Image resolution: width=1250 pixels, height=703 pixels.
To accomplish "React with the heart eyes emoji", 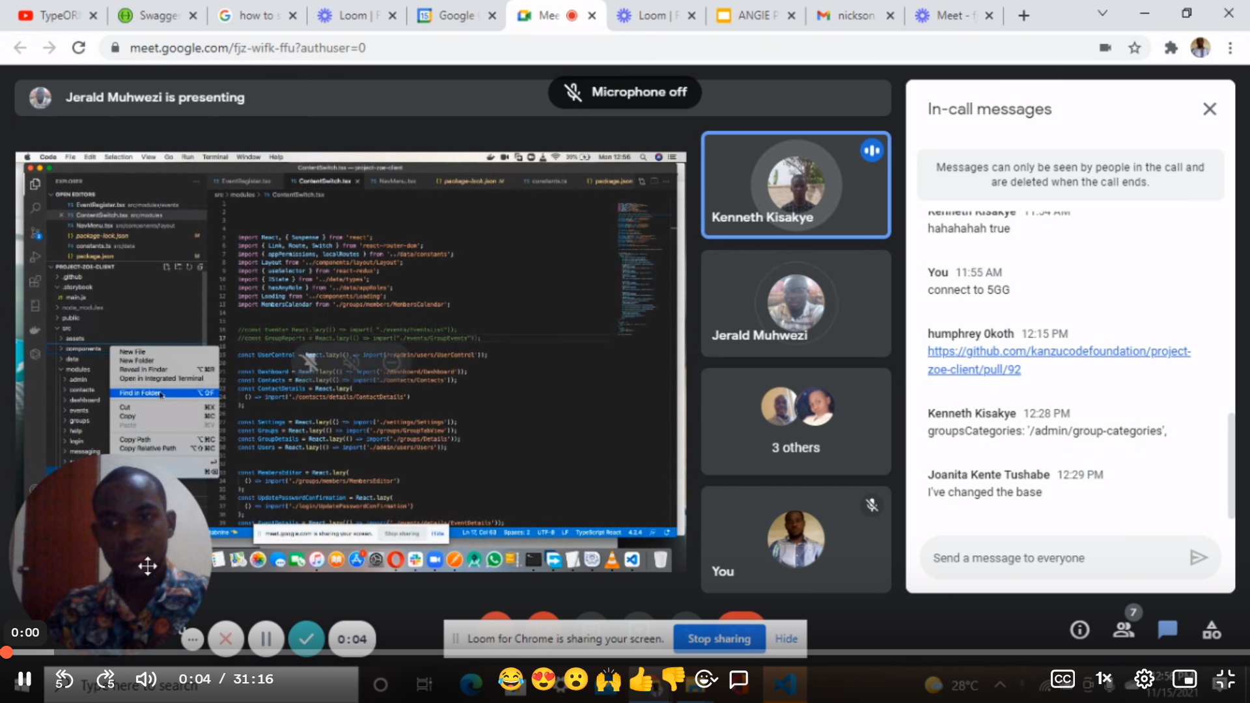I will [544, 680].
